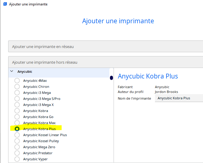The height and width of the screenshot is (163, 203).
Task: Choose Anycubic i3 Mega option
Action: [x=17, y=93]
